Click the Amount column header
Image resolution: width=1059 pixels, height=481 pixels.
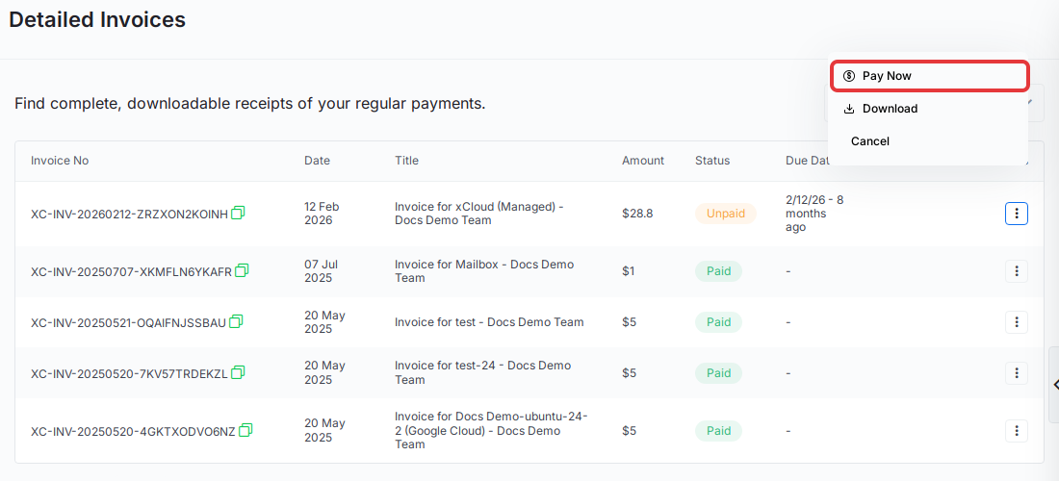643,161
